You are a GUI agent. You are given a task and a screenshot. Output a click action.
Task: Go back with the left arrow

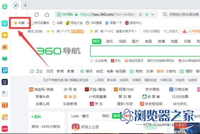tap(16, 15)
